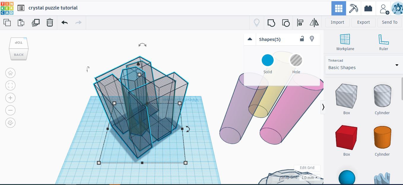Click the Export button
This screenshot has width=403, height=185.
click(364, 22)
